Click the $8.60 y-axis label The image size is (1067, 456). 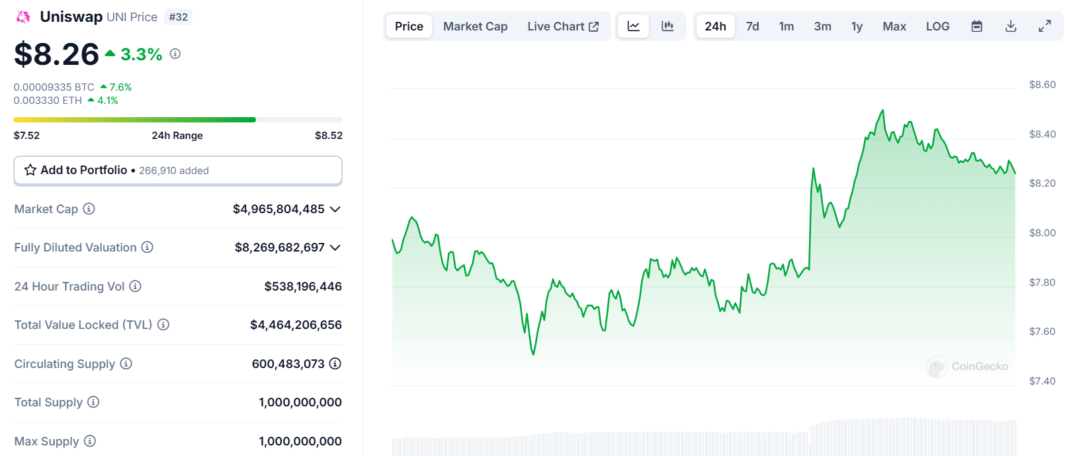pyautogui.click(x=1043, y=85)
